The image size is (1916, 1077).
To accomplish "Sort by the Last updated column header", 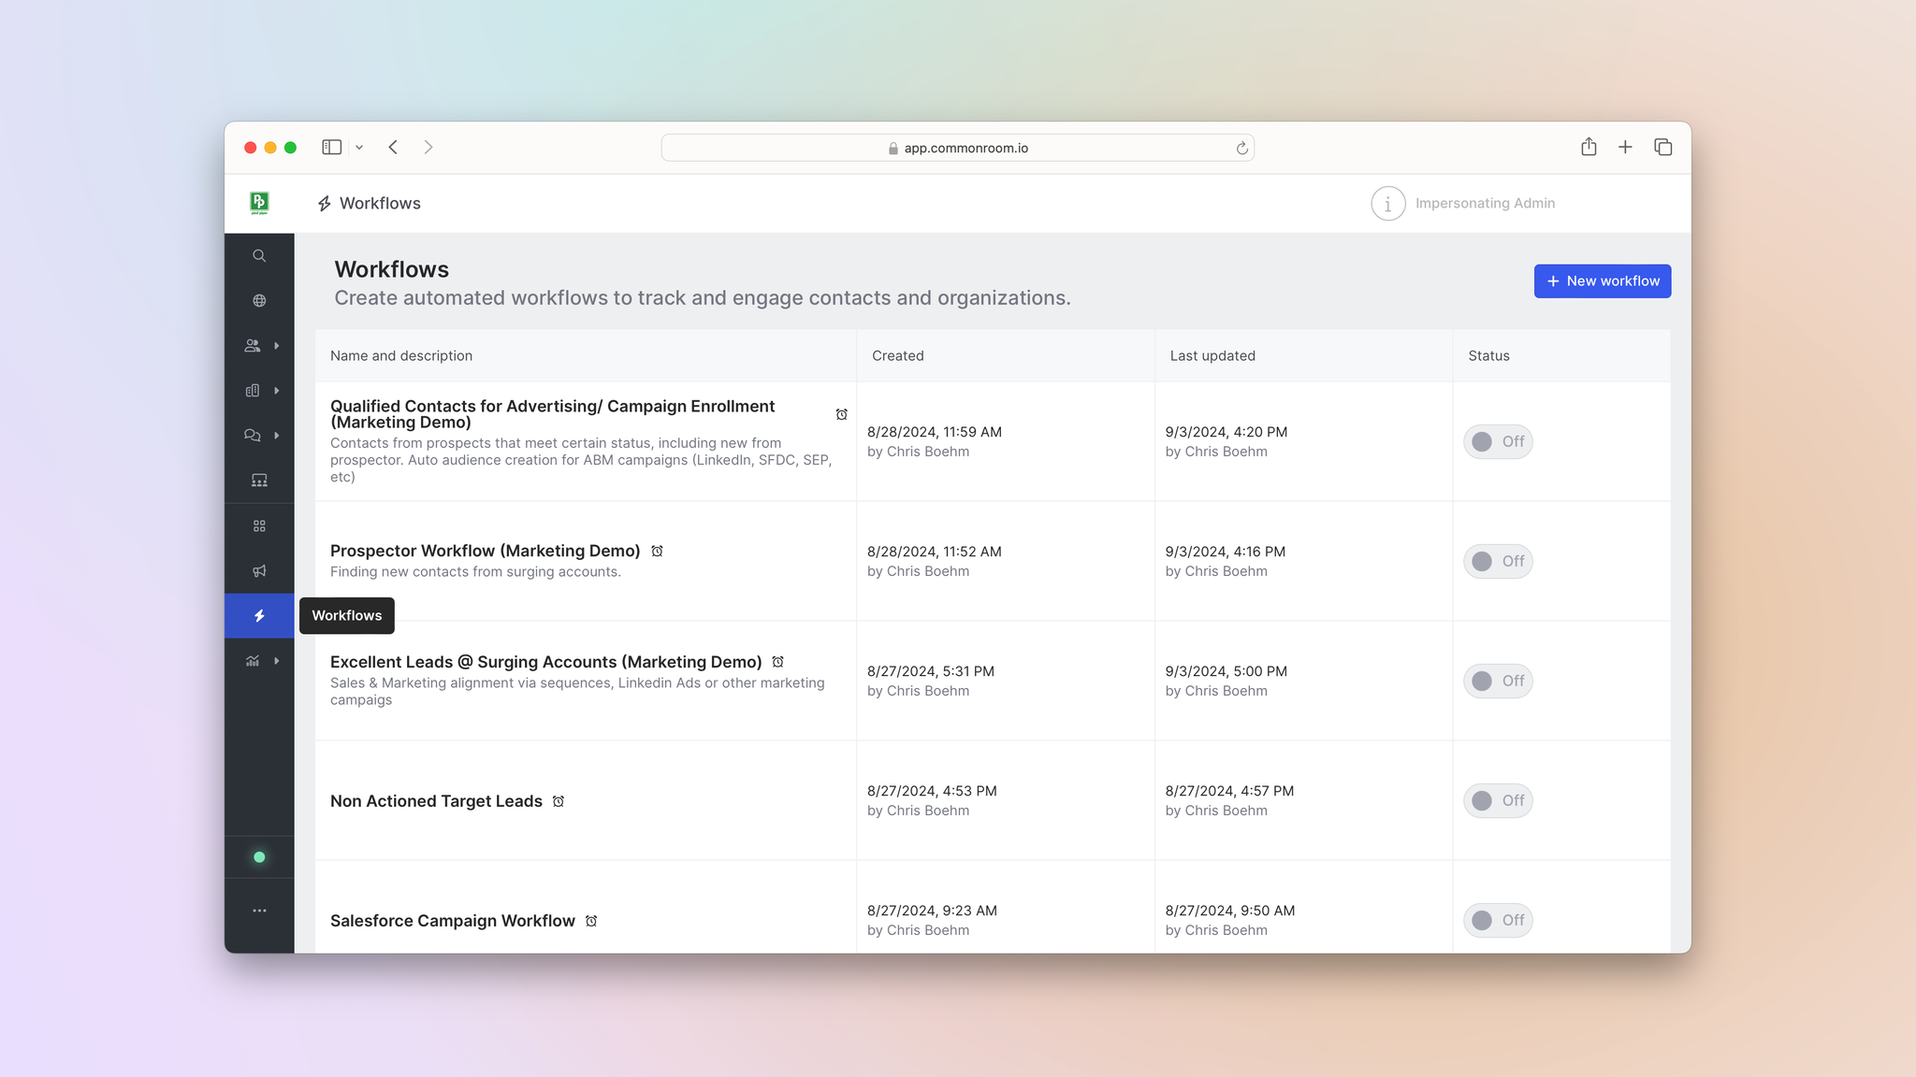I will [x=1212, y=356].
